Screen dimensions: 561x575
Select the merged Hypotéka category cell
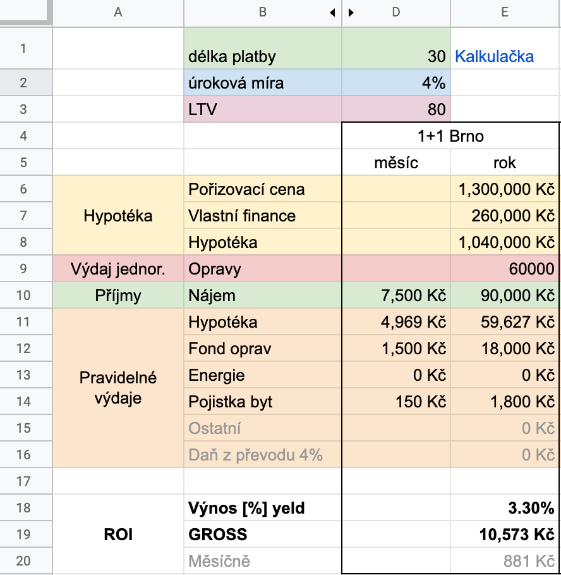(118, 216)
